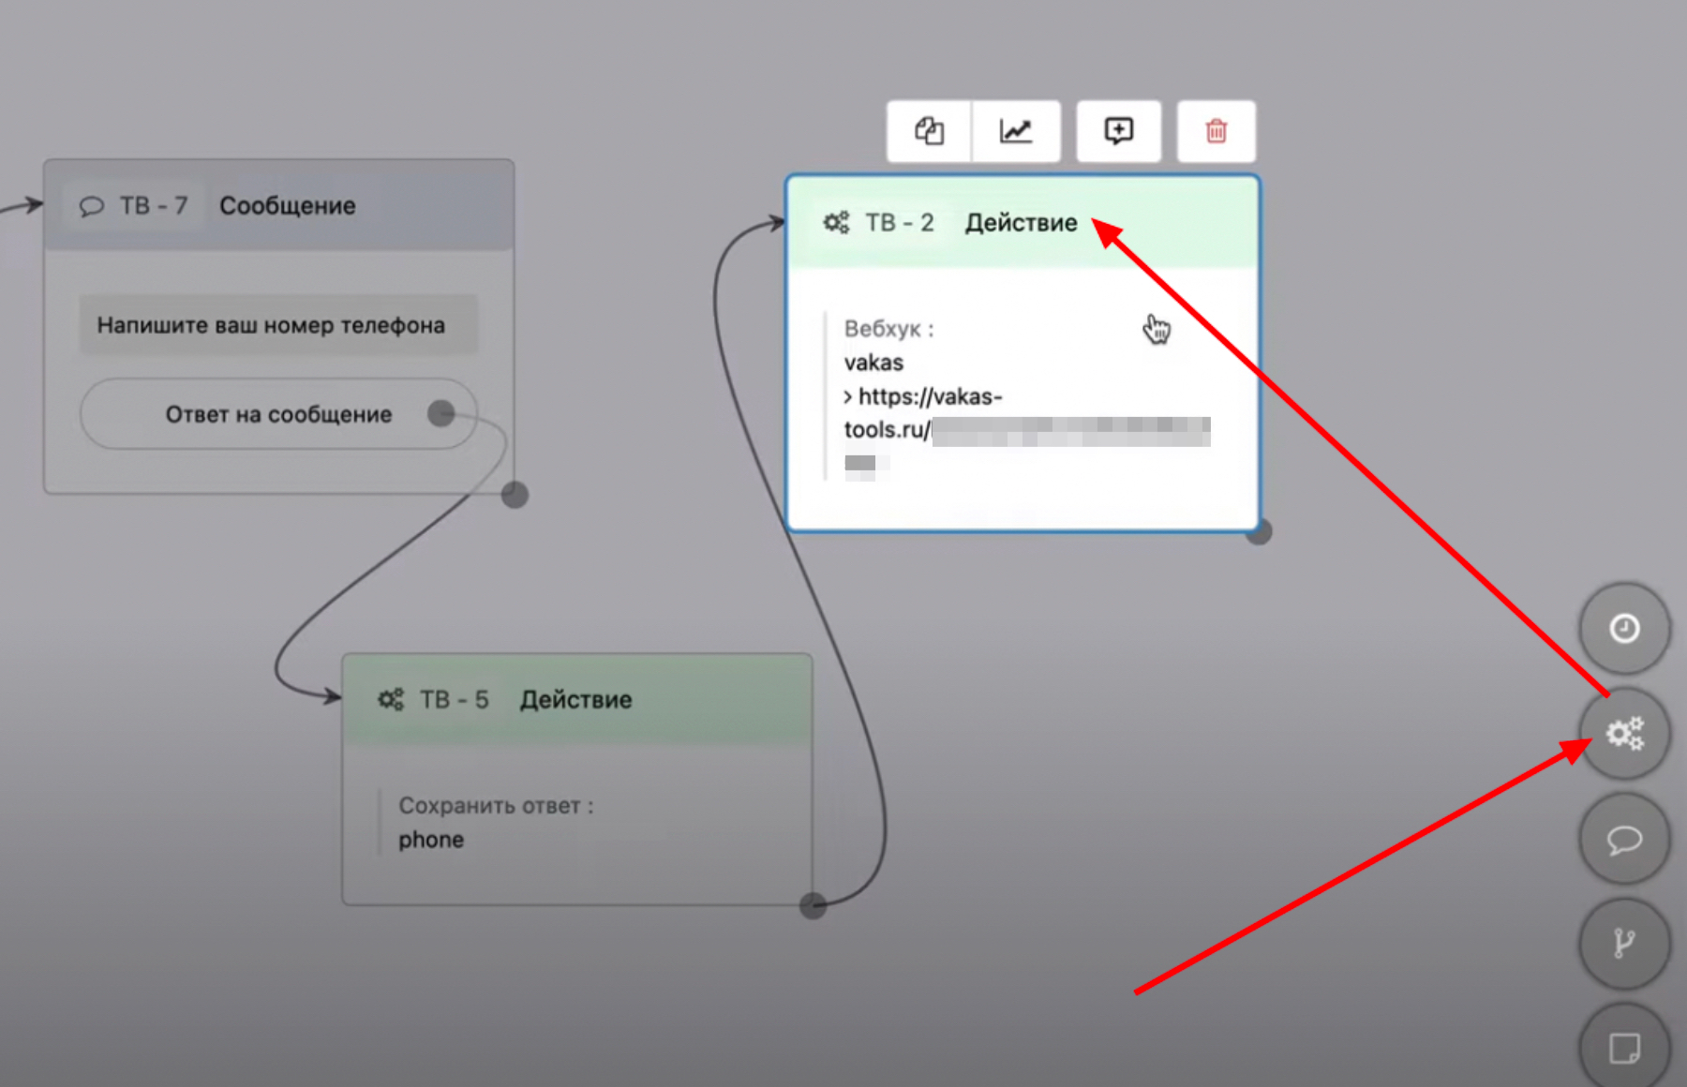Click the 'Напишите ваш номер телефона' message text

pos(272,325)
